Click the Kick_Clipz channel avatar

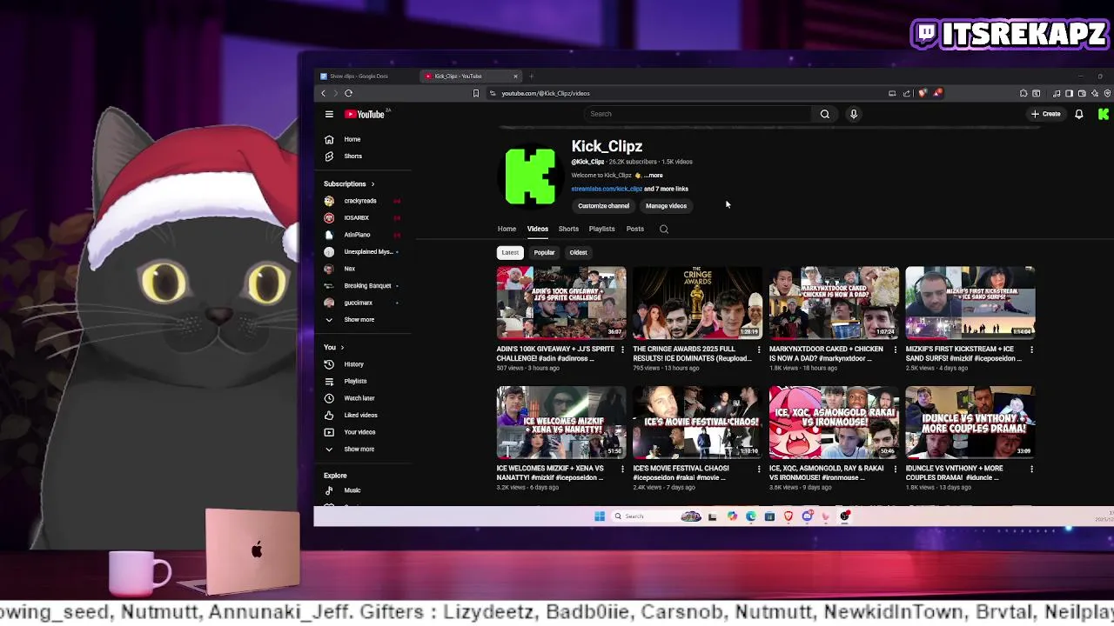point(530,176)
